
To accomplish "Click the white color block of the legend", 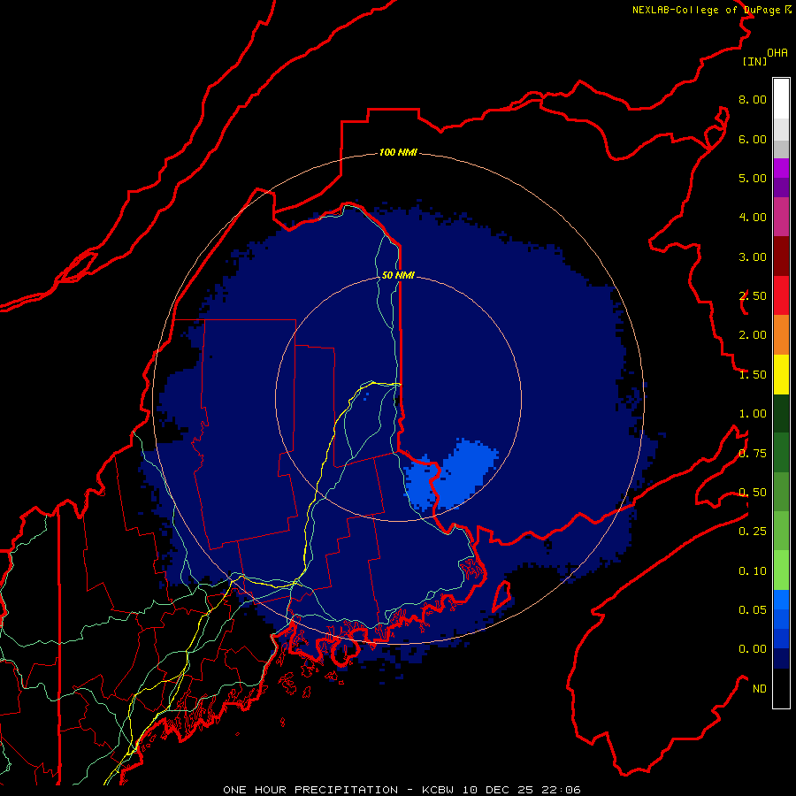I will tap(781, 98).
